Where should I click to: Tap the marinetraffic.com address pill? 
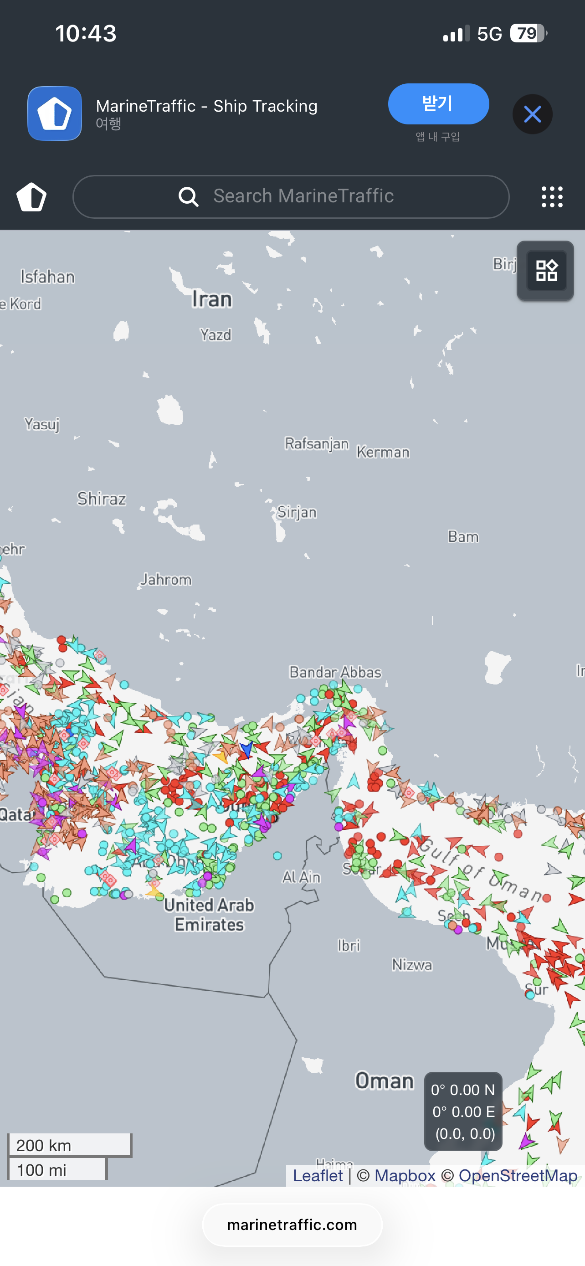point(292,1224)
